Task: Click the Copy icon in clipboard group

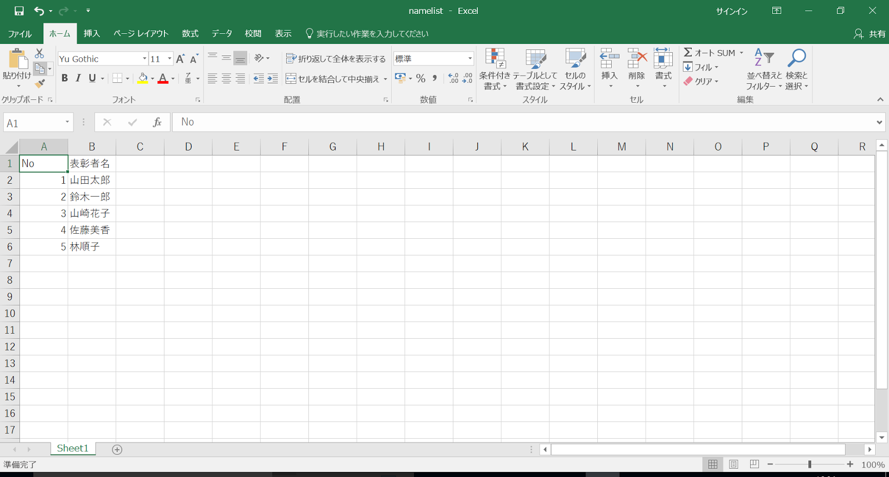Action: click(39, 68)
